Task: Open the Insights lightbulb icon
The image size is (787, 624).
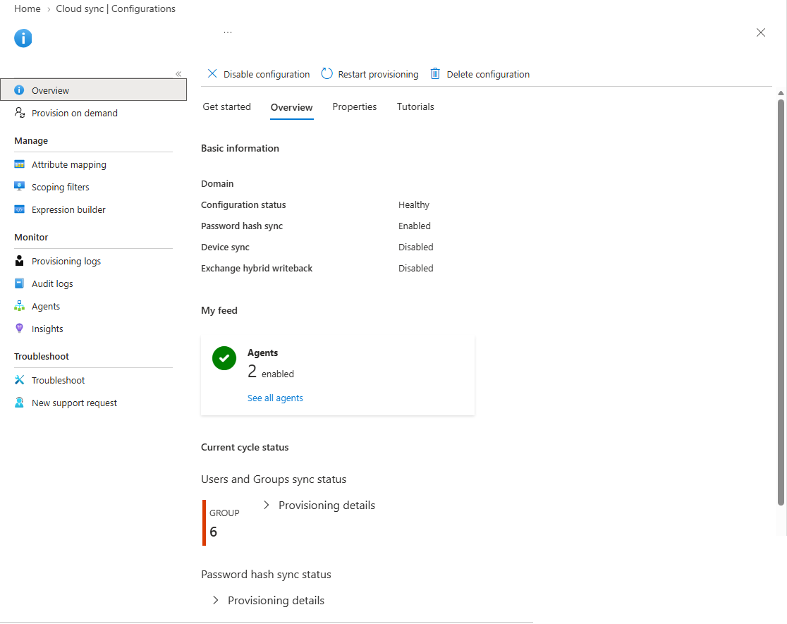Action: (20, 329)
